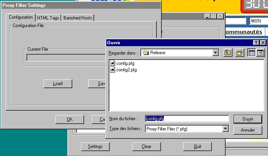Open Settings in the proxy window

click(x=95, y=146)
